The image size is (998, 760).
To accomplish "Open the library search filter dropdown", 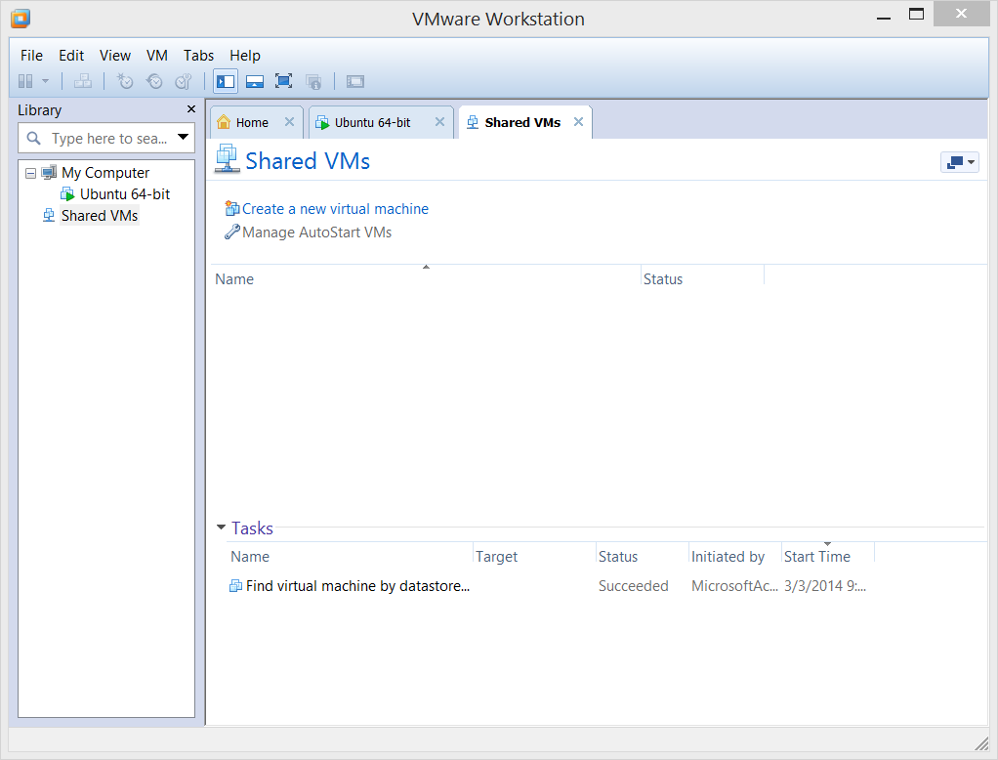I will pyautogui.click(x=184, y=138).
